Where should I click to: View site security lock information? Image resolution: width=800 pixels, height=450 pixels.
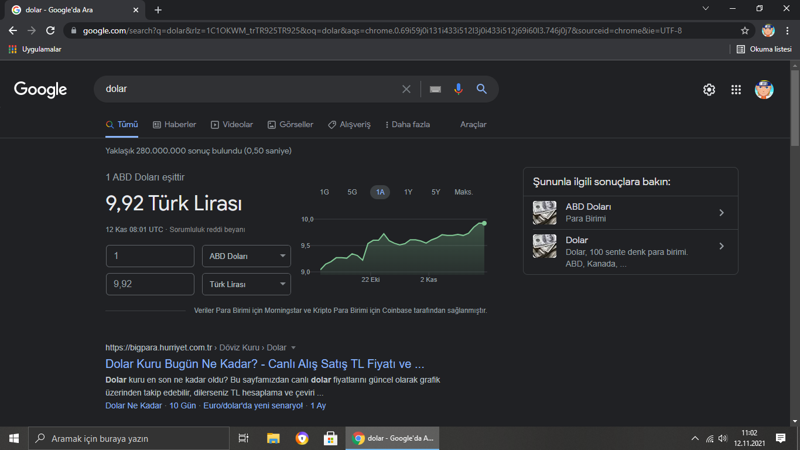click(74, 30)
